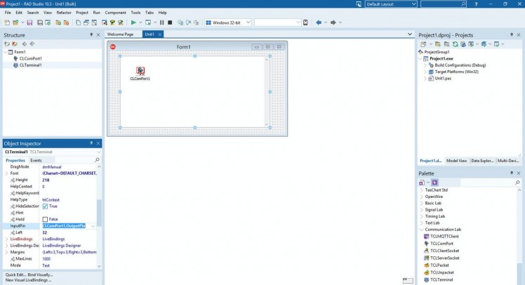This screenshot has width=525, height=285.
Task: Click the MaxLines value 1000
Action: (46, 259)
